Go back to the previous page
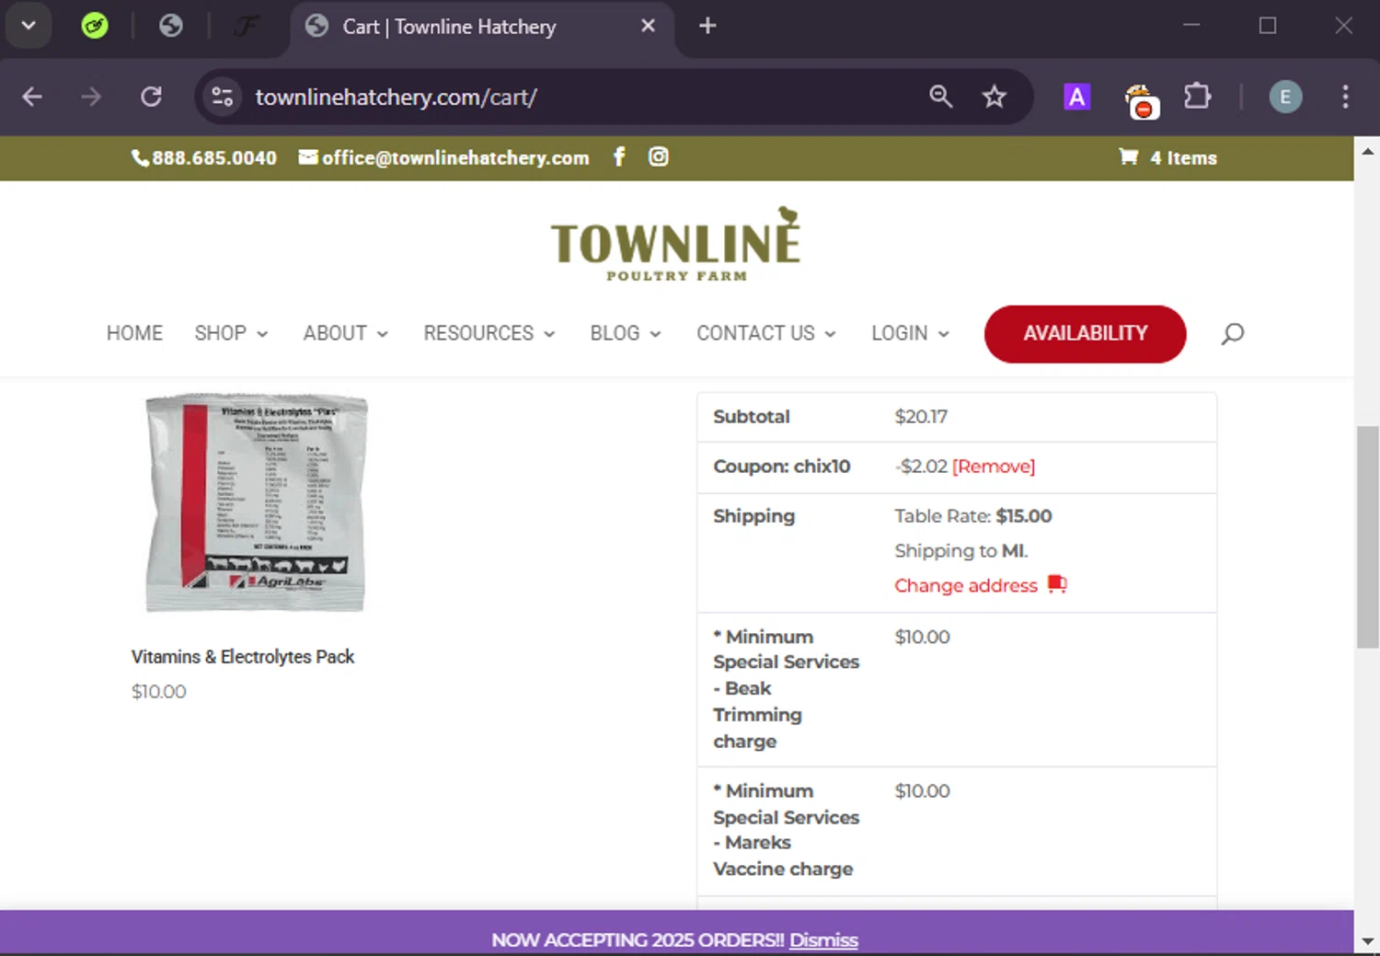This screenshot has height=956, width=1380. tap(32, 97)
